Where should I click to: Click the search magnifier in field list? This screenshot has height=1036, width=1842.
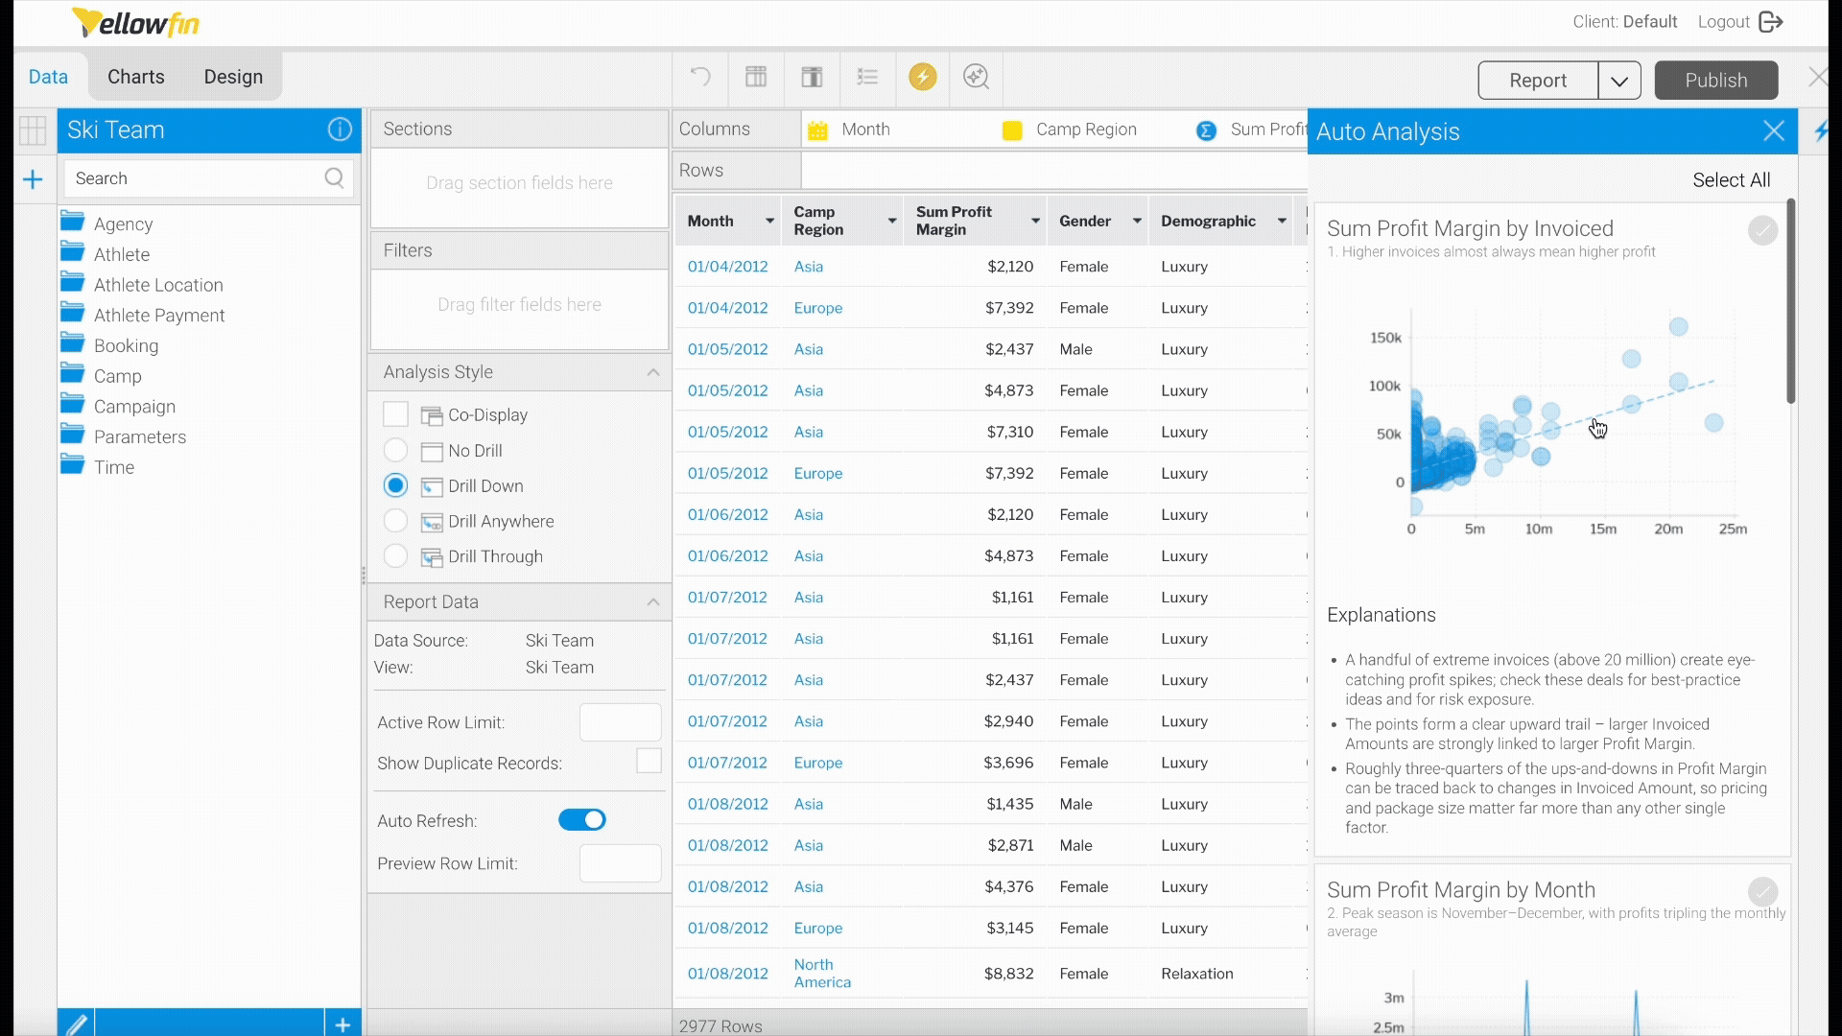(334, 178)
